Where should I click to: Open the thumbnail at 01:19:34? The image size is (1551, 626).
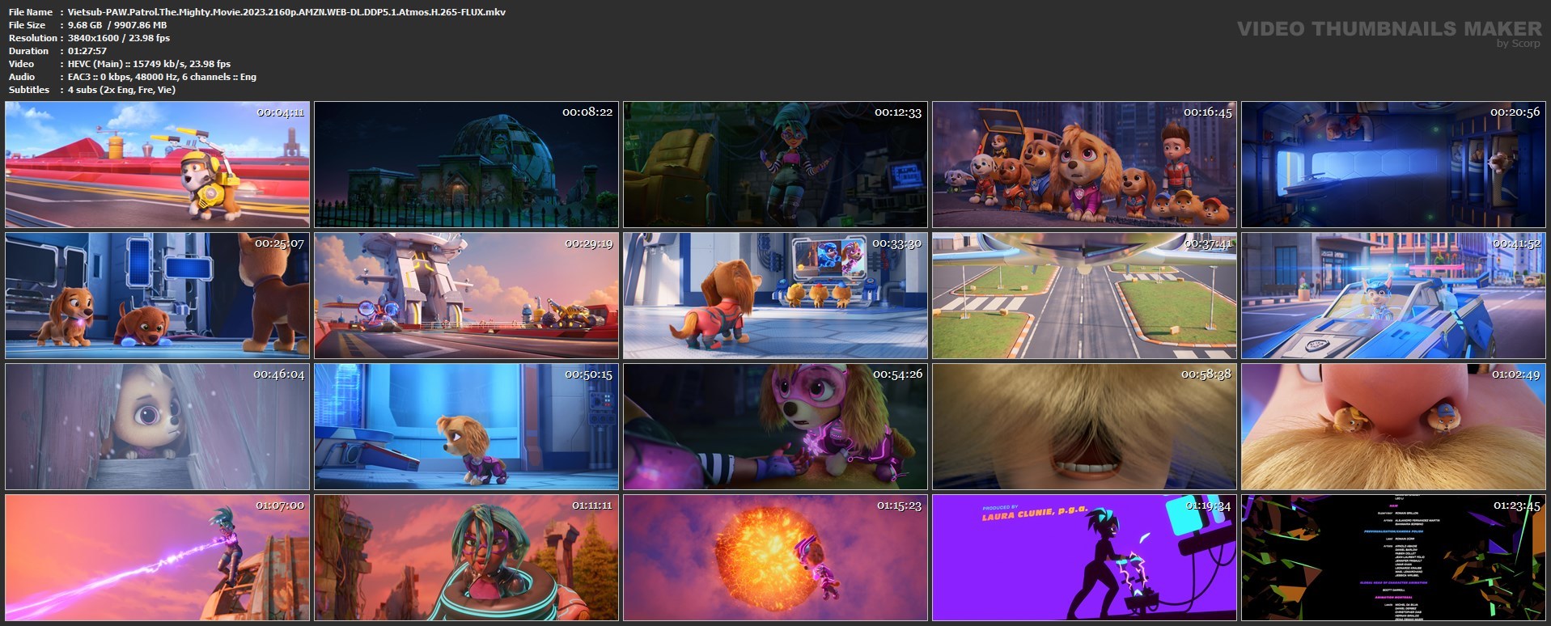click(x=1085, y=558)
